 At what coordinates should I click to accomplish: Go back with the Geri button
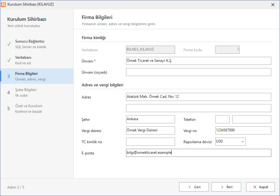(x=194, y=187)
